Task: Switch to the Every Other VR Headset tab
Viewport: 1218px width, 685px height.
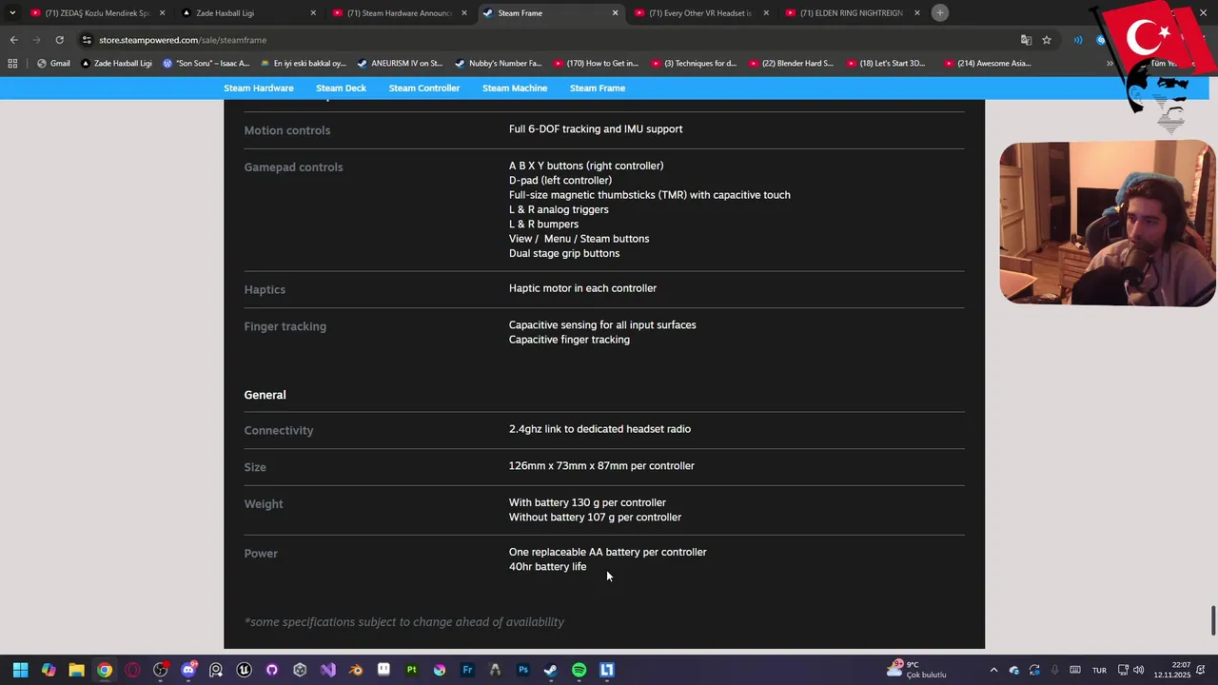Action: point(700,13)
